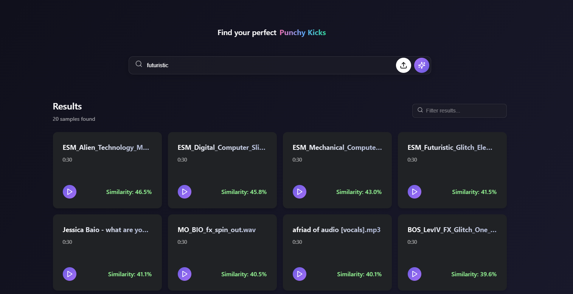Click the ESM_Futuristic_Glitch sample title

tap(450, 148)
